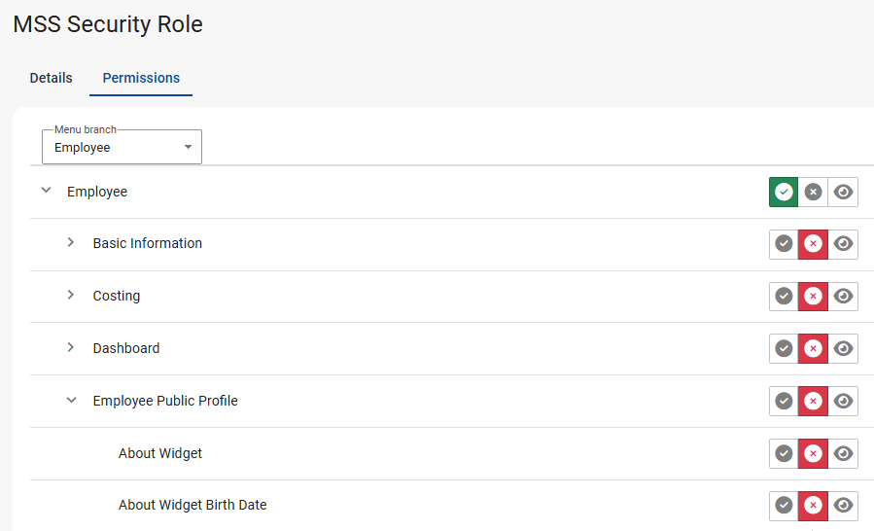Click the allow checkmark for Dashboard
874x531 pixels.
(784, 348)
